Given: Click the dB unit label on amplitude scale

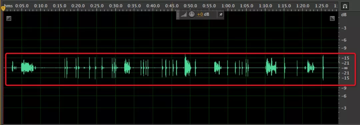Looking at the screenshot, I should click(344, 15).
